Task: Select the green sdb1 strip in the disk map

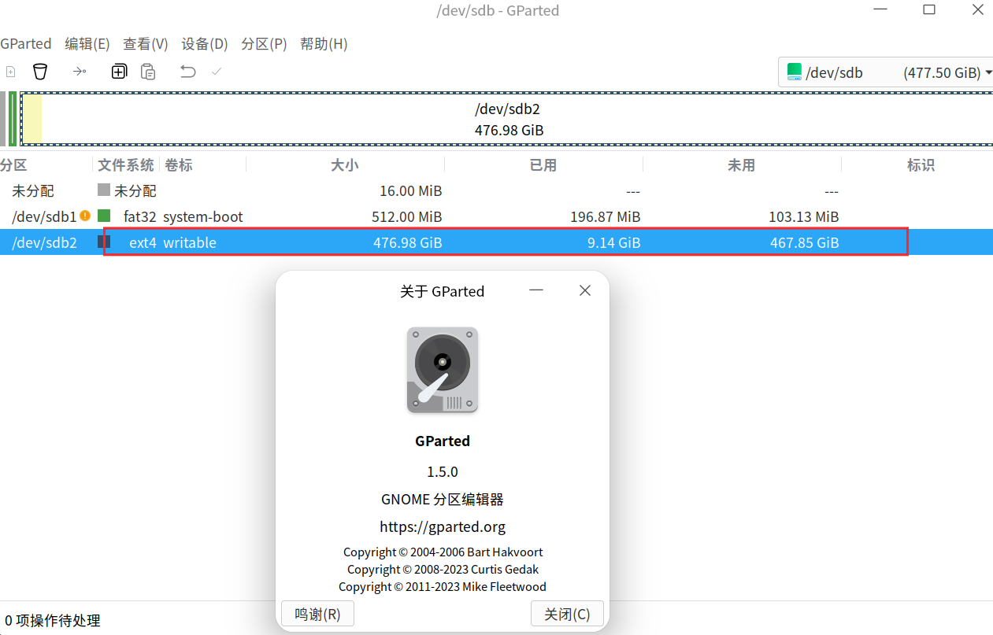Action: [13, 119]
